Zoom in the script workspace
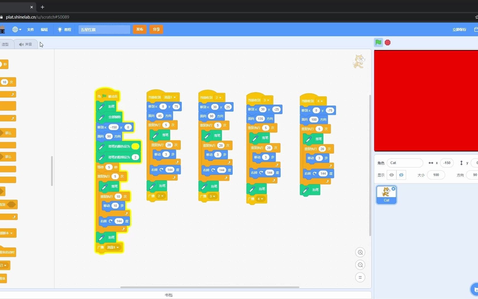 click(360, 252)
